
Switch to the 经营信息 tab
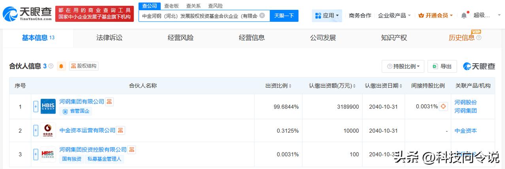pyautogui.click(x=252, y=38)
